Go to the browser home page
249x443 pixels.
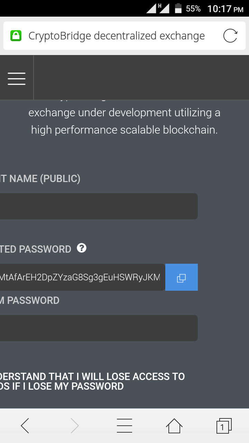(x=174, y=426)
